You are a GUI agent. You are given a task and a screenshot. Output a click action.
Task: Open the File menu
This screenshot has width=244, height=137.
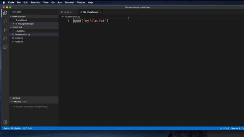(x=19, y=3)
